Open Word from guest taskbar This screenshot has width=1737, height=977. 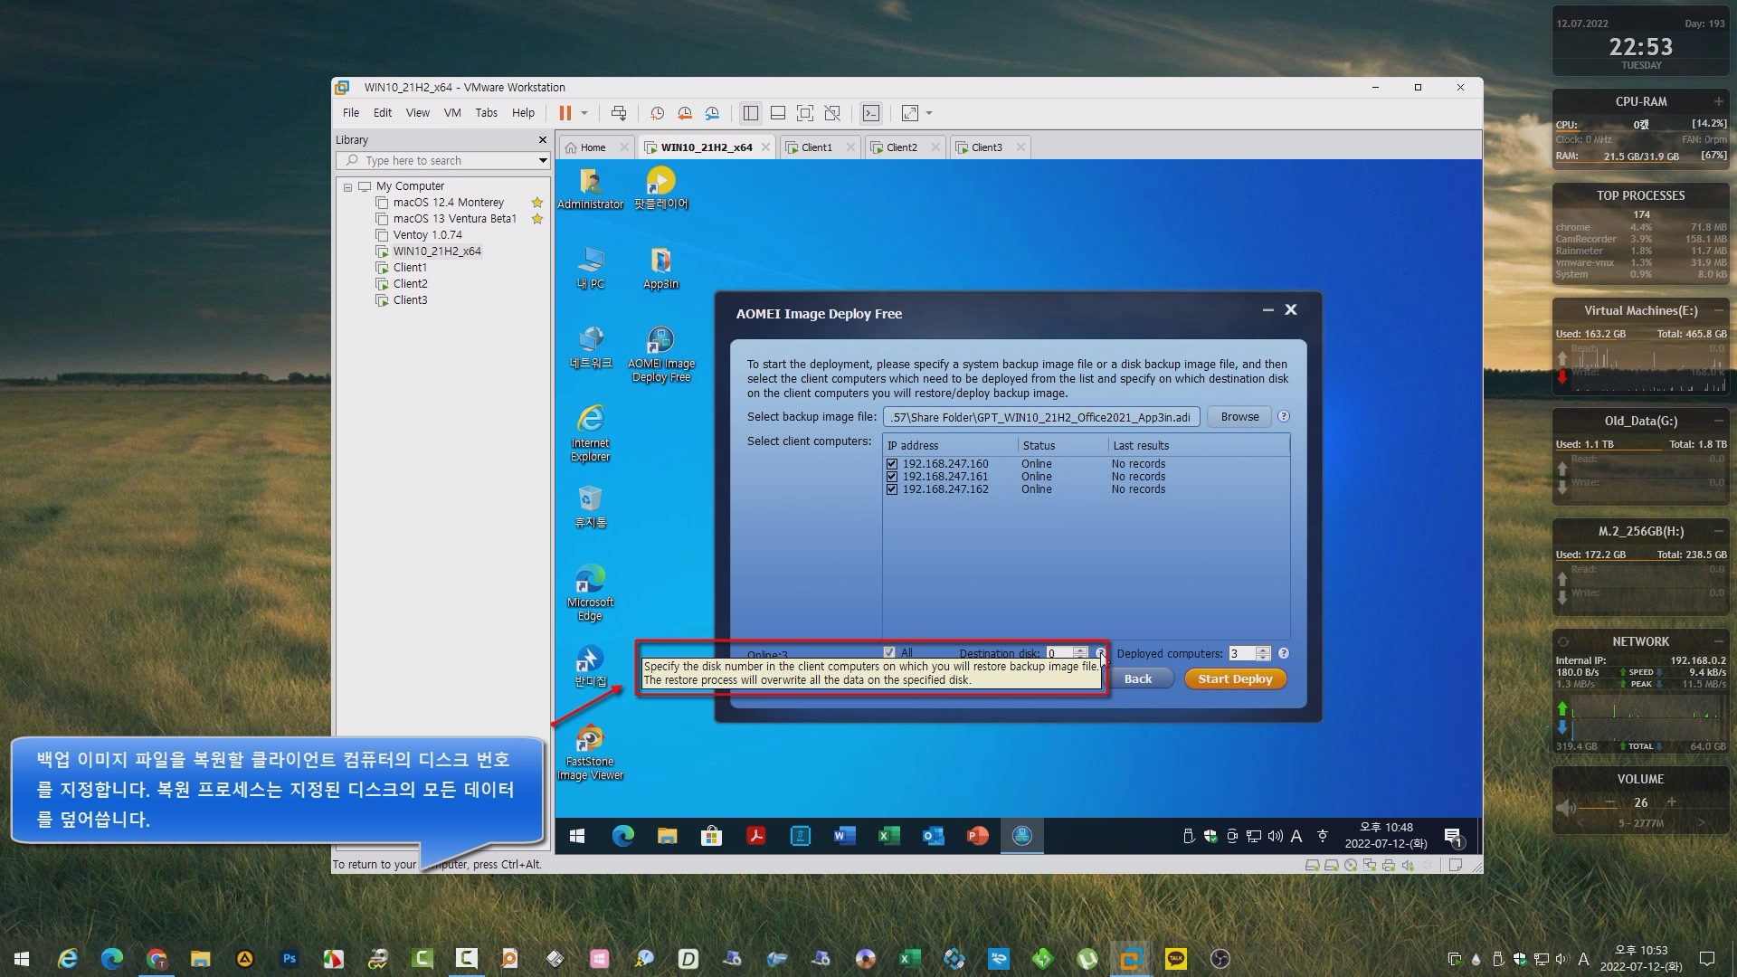(844, 837)
